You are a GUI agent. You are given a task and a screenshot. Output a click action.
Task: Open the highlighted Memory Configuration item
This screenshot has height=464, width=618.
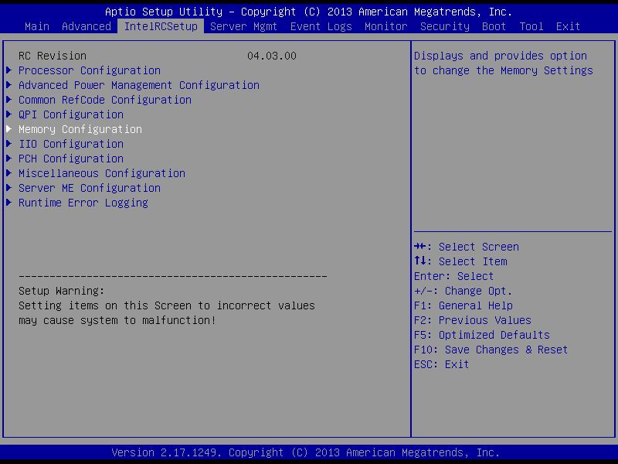pyautogui.click(x=80, y=129)
